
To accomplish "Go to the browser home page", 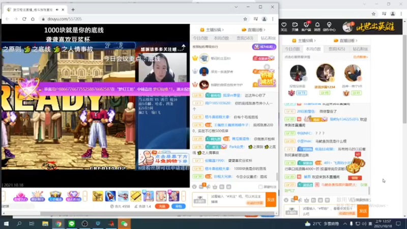I will (33, 19).
